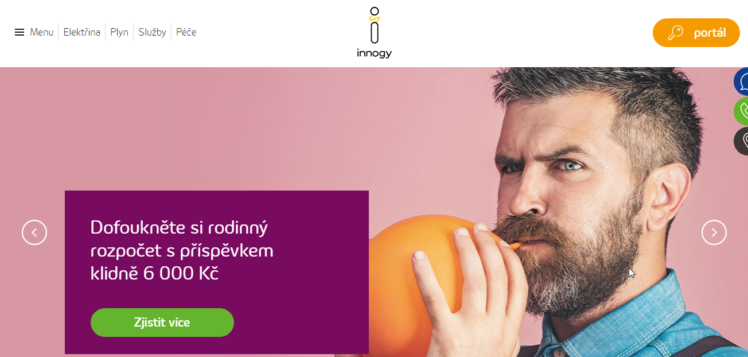The height and width of the screenshot is (357, 748).
Task: Click the innogy wordmark under logo
Action: [374, 53]
